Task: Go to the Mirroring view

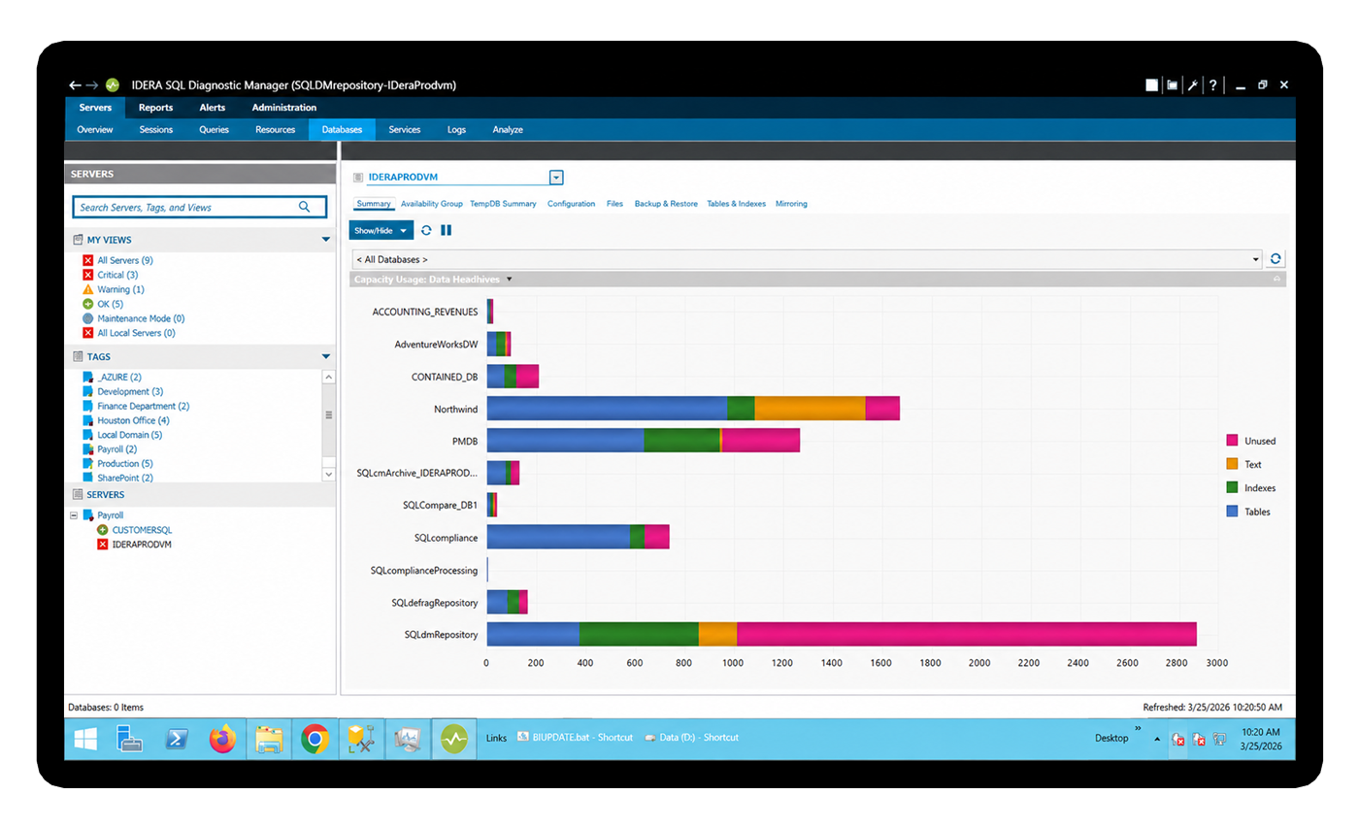Action: tap(791, 204)
